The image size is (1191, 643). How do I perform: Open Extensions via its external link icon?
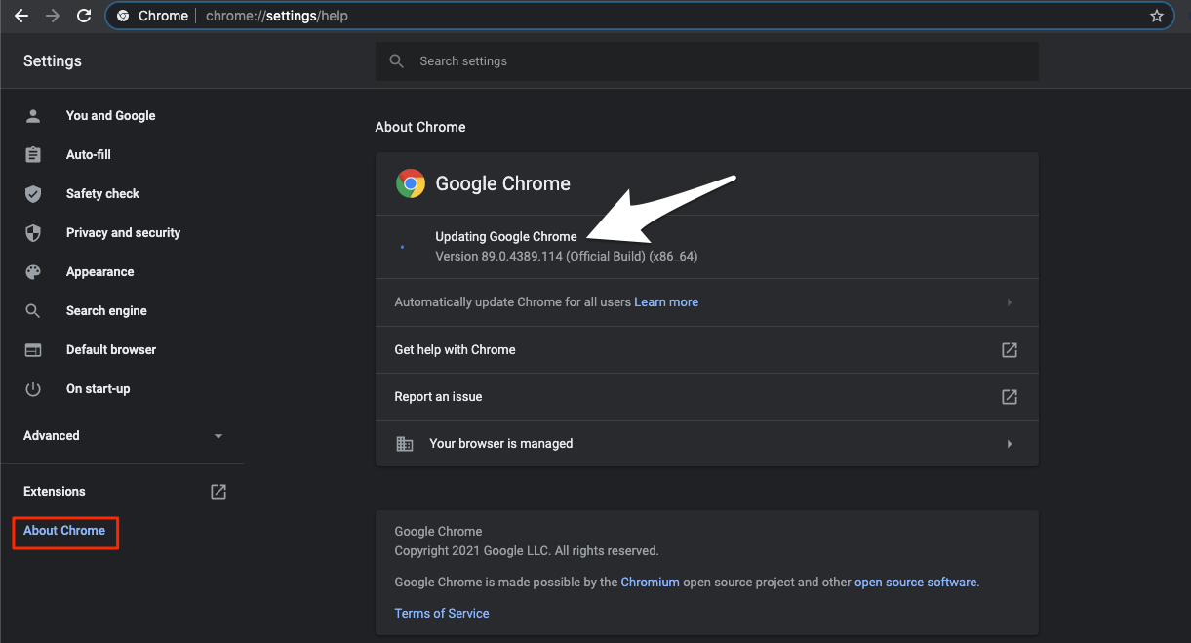[218, 492]
